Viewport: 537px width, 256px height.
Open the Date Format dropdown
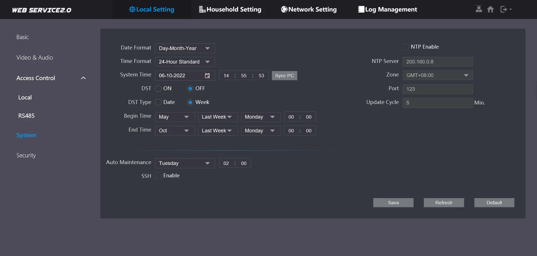[185, 48]
